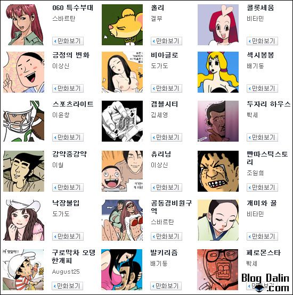The height and width of the screenshot is (295, 293).
Task: Open 낙장불입 cowgirl thumbnail
Action: pyautogui.click(x=24, y=220)
